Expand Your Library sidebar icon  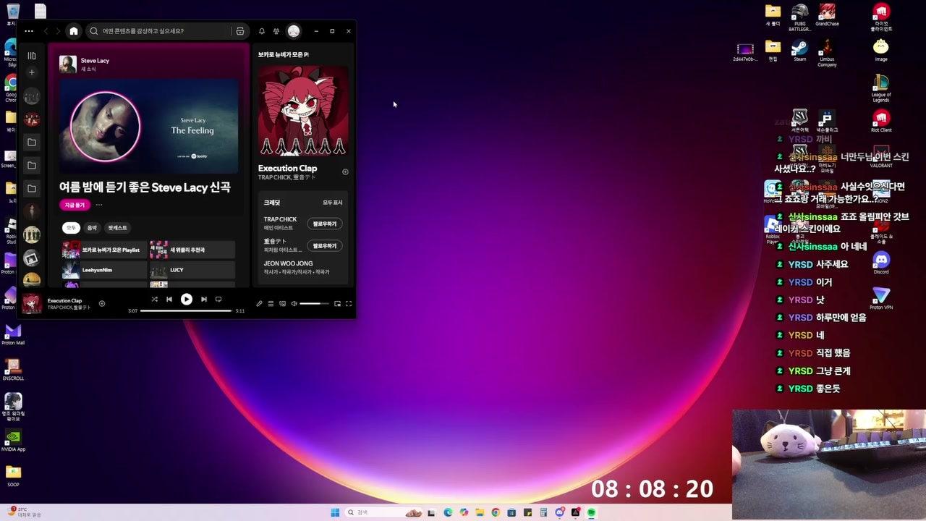click(x=32, y=56)
